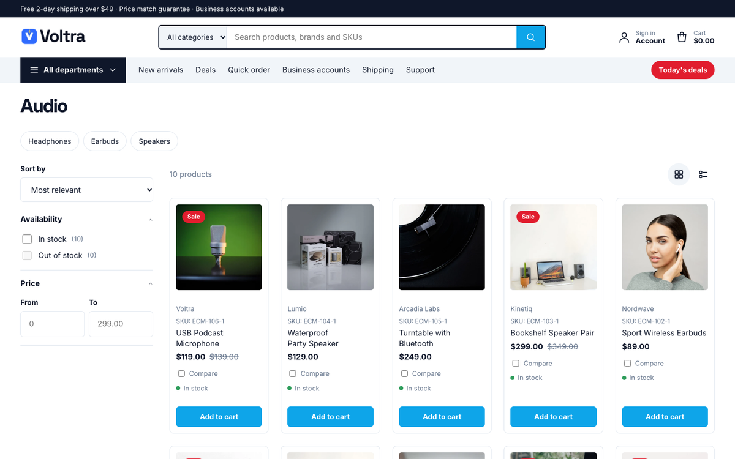735x459 pixels.
Task: Go to Quick order
Action: [x=249, y=70]
